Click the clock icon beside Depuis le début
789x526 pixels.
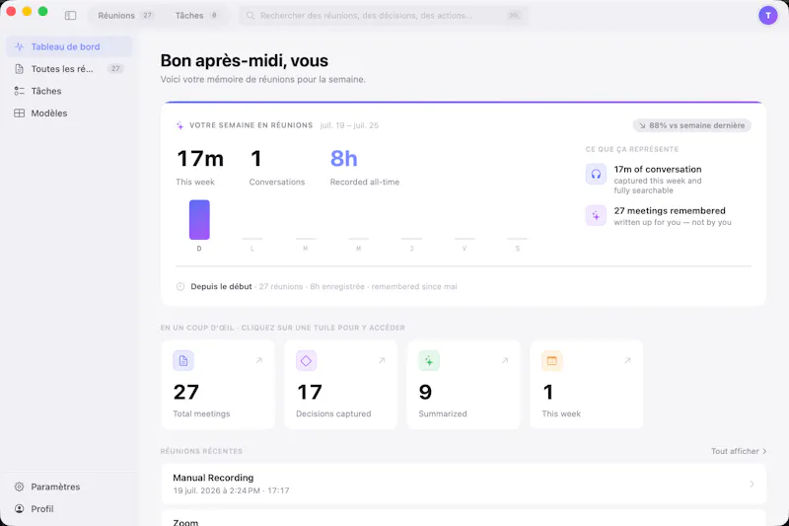[x=180, y=286]
